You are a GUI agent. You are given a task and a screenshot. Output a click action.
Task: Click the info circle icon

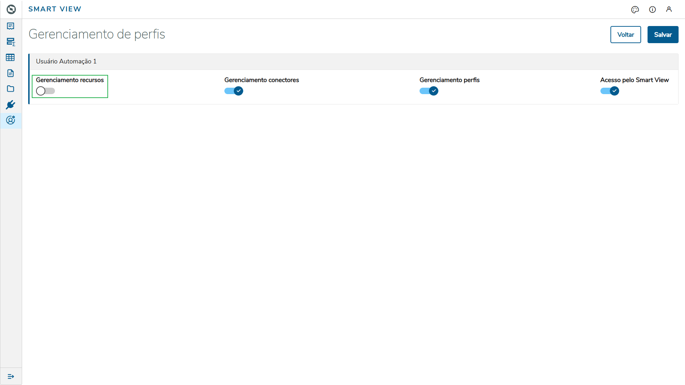[653, 10]
